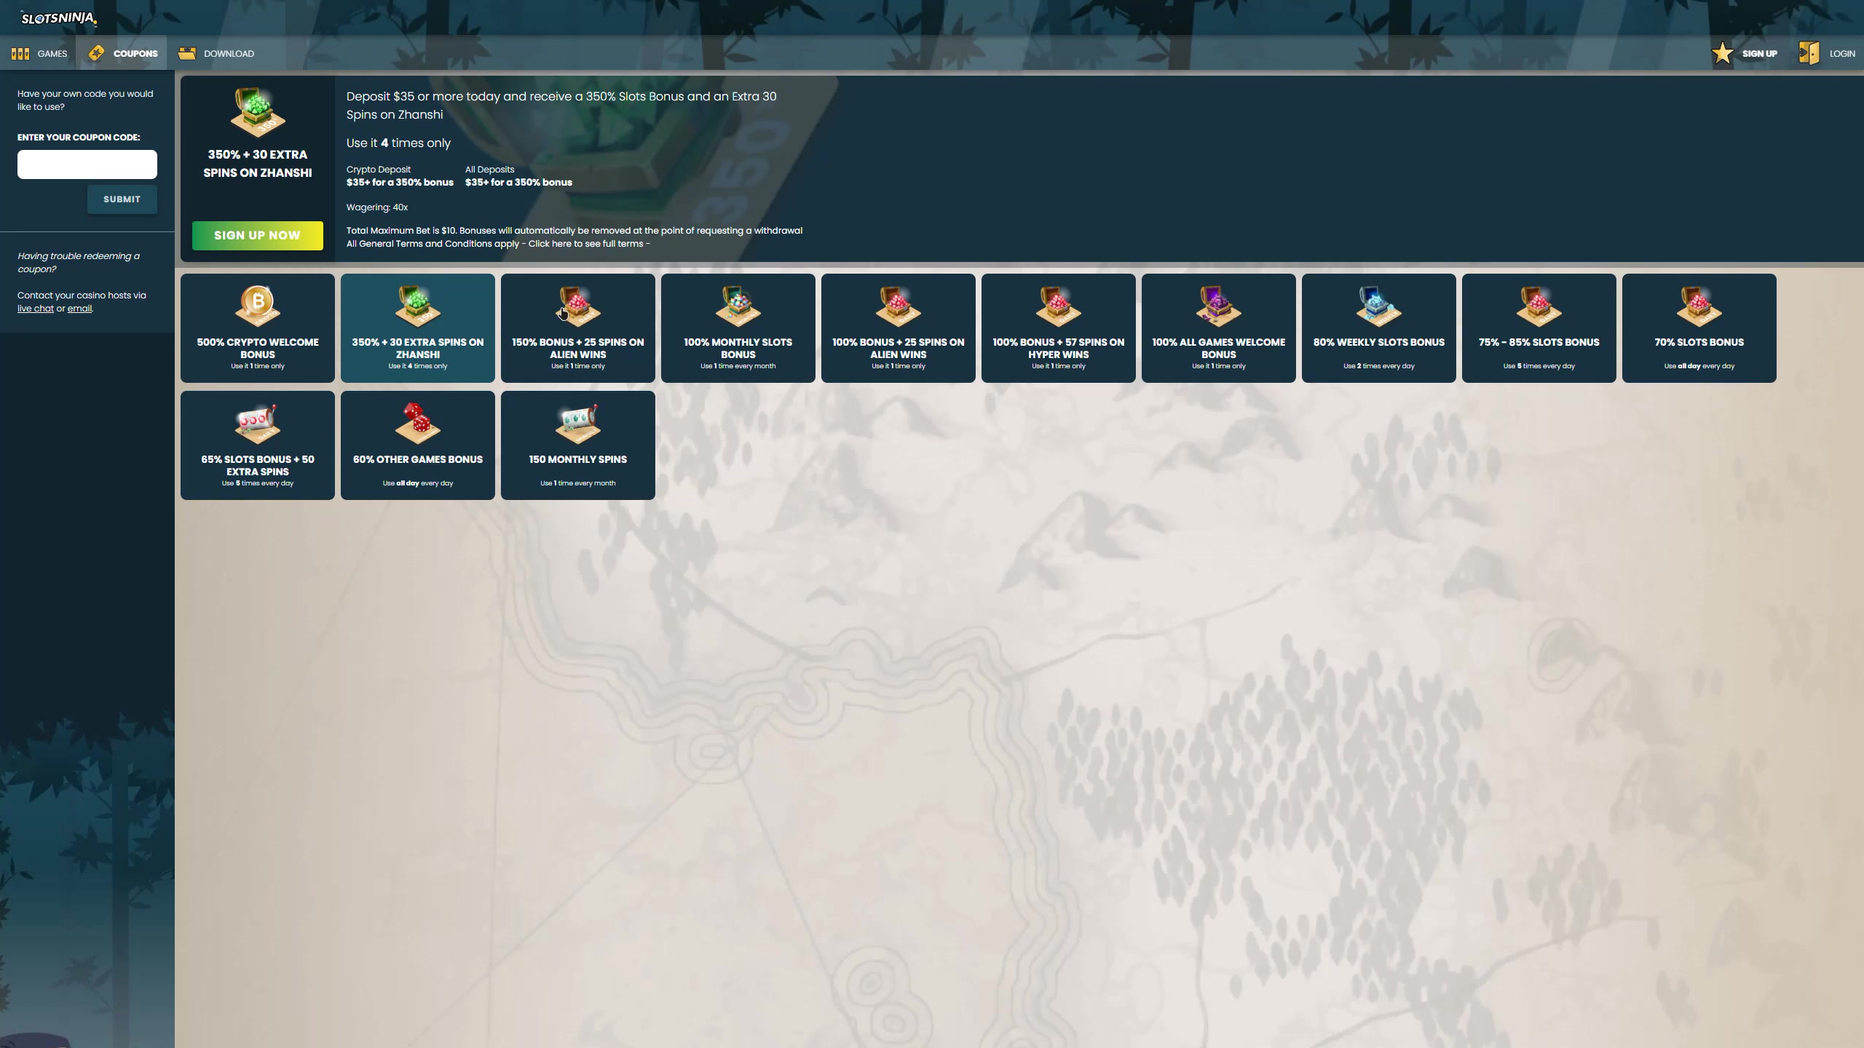
Task: Click the blue gems chest for 80% Weekly Slots Bonus
Action: [1378, 304]
